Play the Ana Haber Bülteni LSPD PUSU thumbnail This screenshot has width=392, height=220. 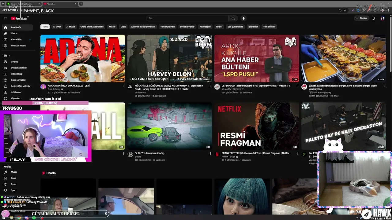[x=257, y=58]
